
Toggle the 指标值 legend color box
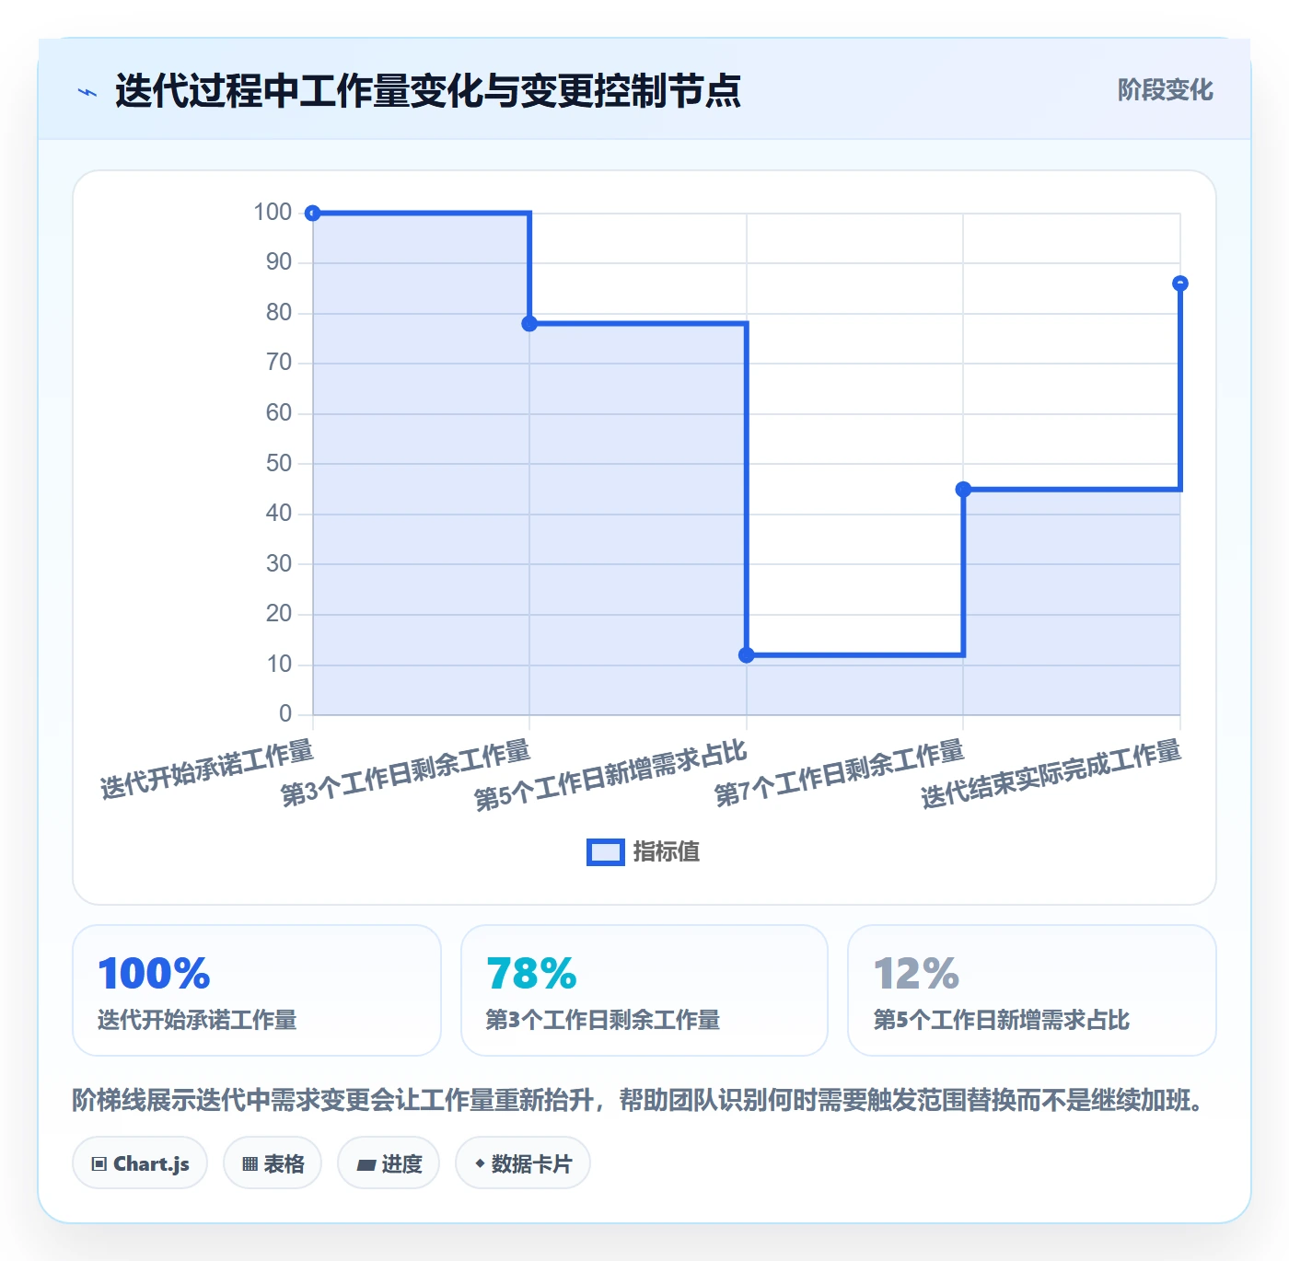606,852
